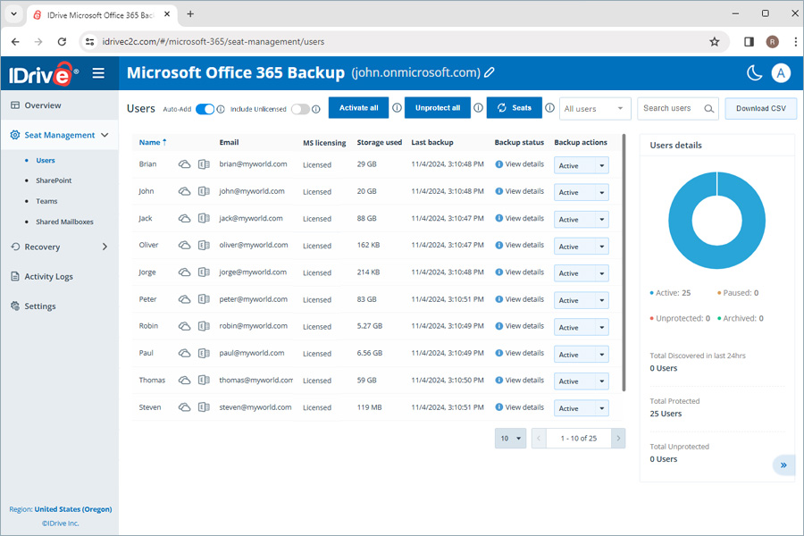Image resolution: width=804 pixels, height=536 pixels.
Task: Click the hamburger menu icon in header
Action: point(98,73)
